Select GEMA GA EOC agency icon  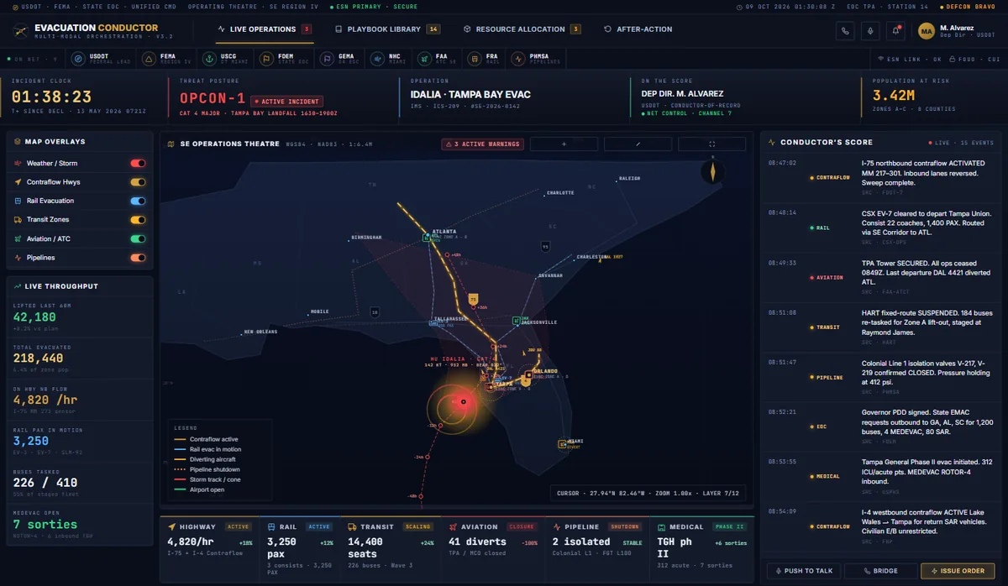click(327, 59)
